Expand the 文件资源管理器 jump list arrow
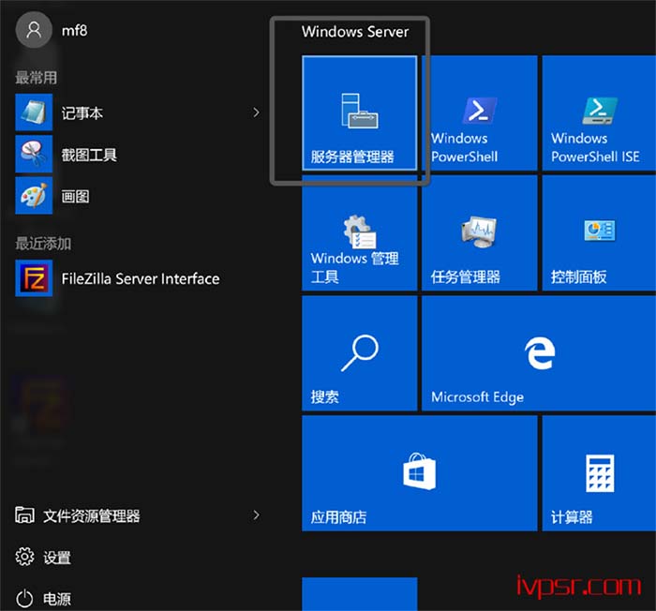656x611 pixels. pos(256,515)
